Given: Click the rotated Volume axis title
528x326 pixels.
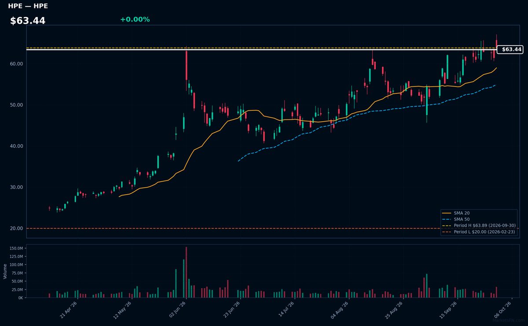Looking at the screenshot, I should coord(5,271).
